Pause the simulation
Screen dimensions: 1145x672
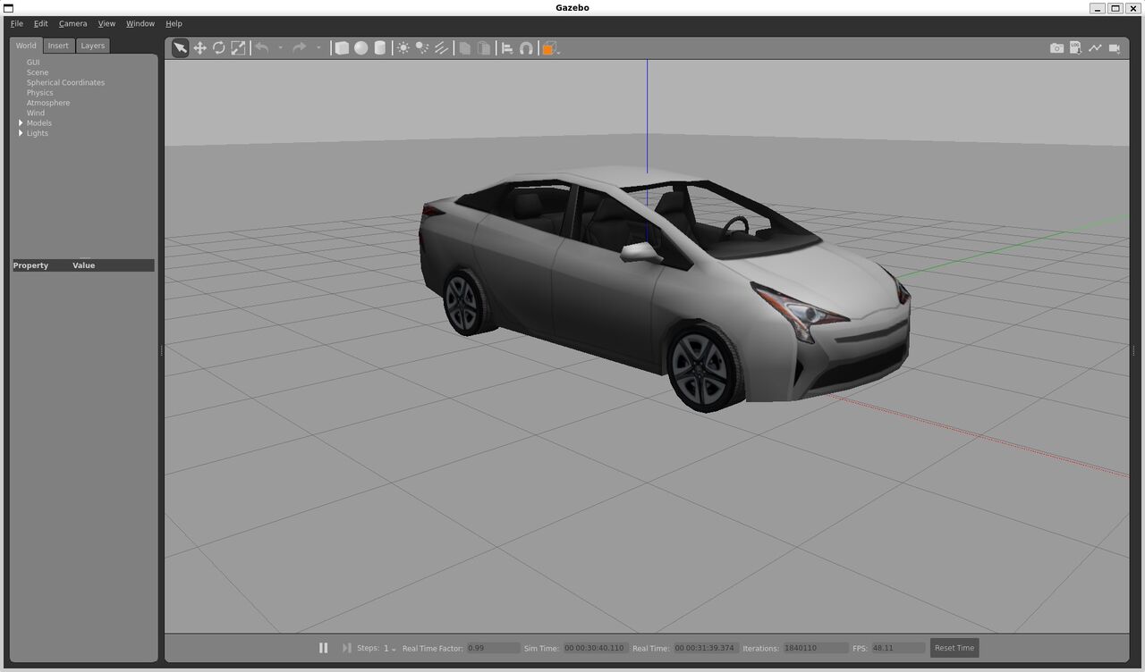coord(323,648)
